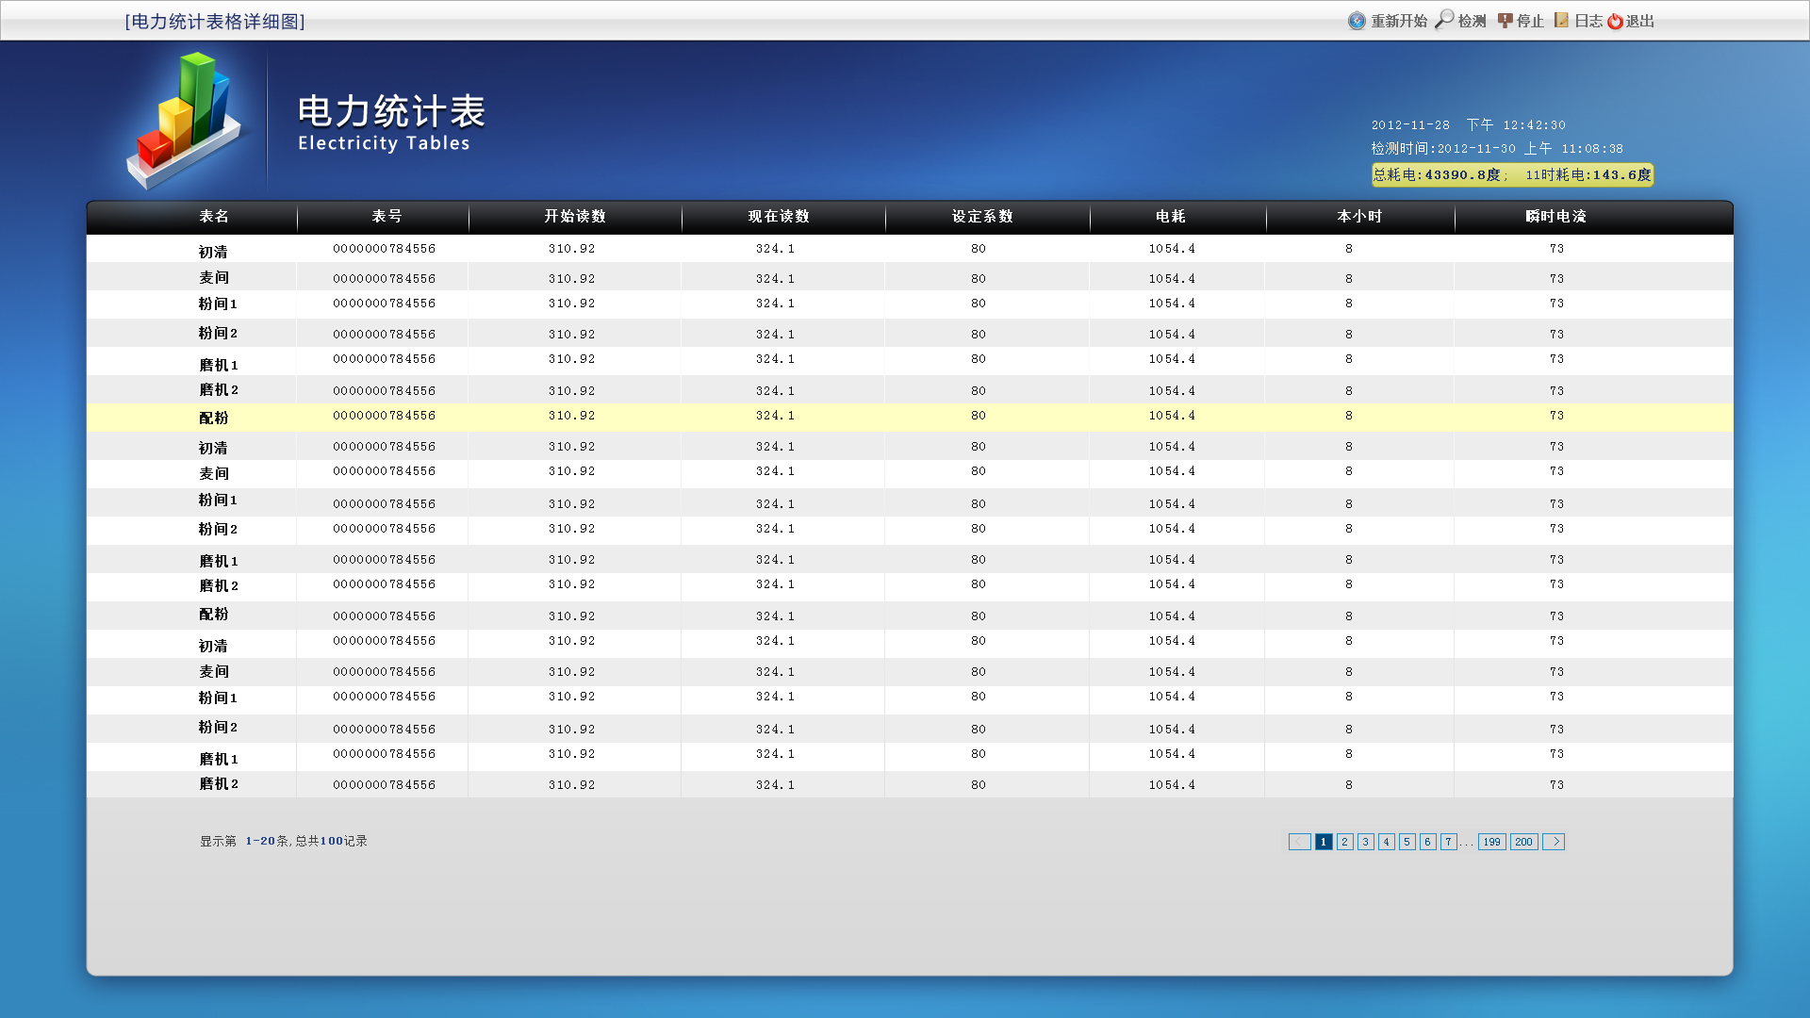Click the 1054.4 value in the highlighted row
The height and width of the screenshot is (1018, 1810).
point(1172,416)
